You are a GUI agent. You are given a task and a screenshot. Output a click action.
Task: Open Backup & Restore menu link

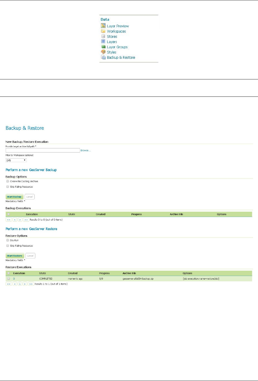pos(121,58)
